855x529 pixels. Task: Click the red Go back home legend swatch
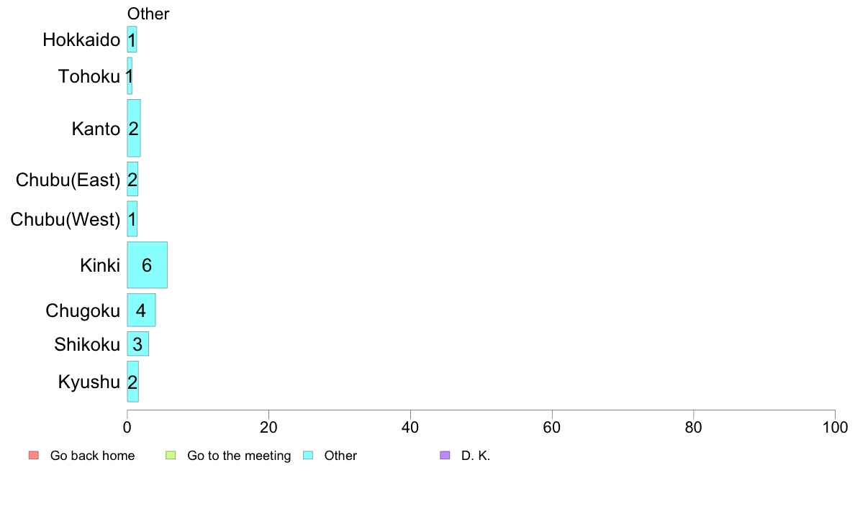point(34,455)
